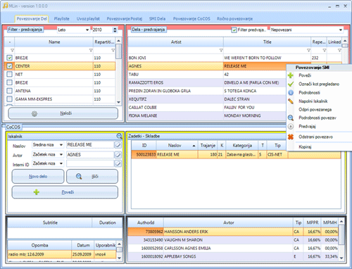Open the Leto dropdown

[87, 30]
